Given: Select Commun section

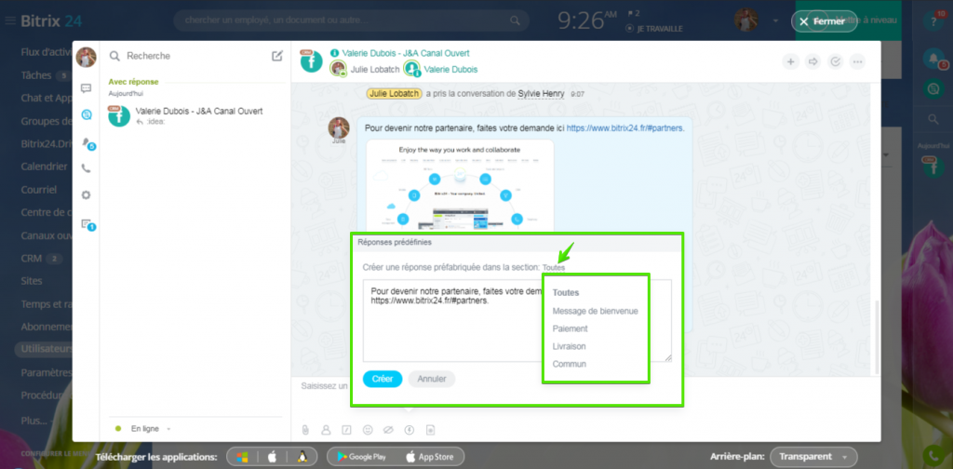Looking at the screenshot, I should pyautogui.click(x=569, y=364).
